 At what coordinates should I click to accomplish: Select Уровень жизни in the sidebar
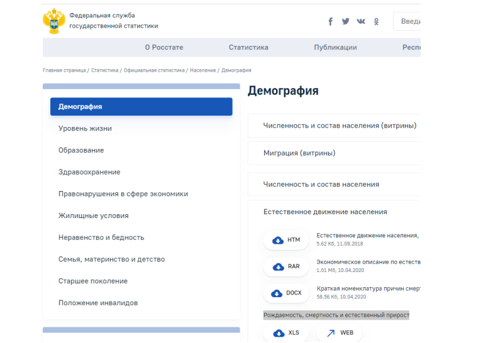85,129
